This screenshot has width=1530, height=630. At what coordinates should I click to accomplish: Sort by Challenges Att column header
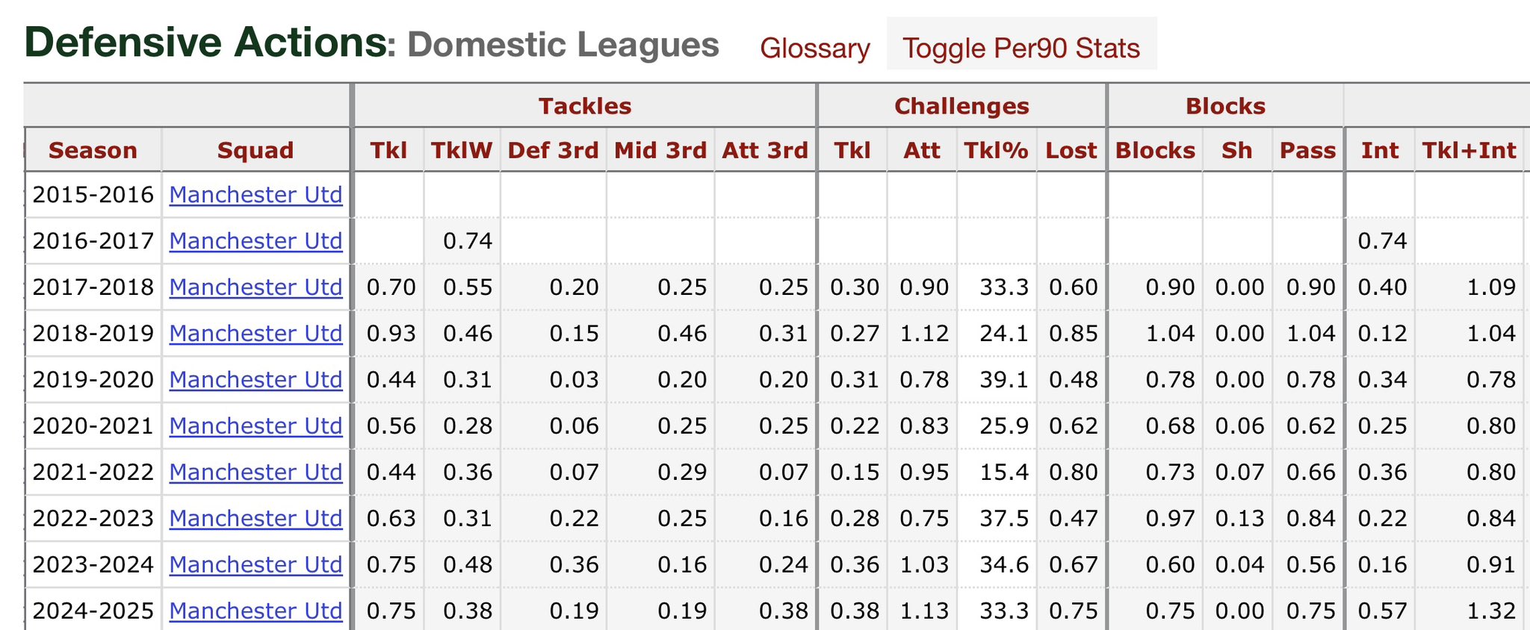click(922, 150)
